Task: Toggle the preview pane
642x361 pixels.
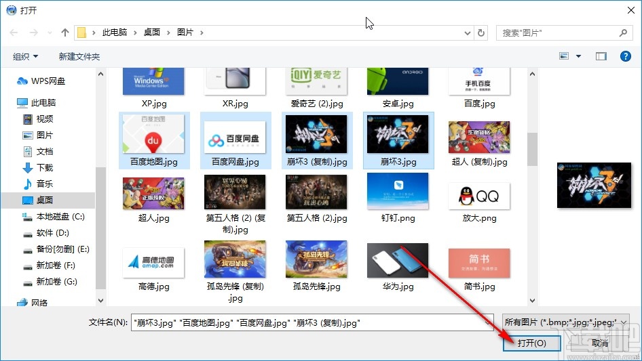Action: coord(601,56)
